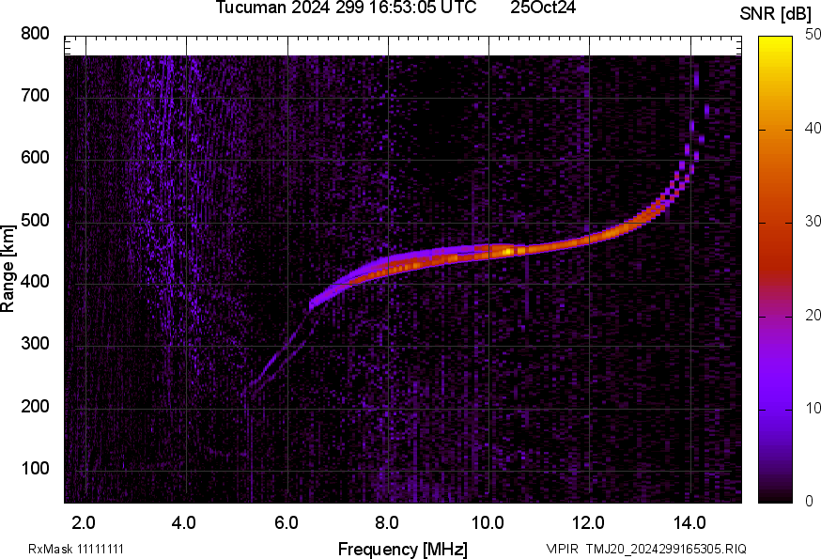Click the range tick label '700'

[x=35, y=96]
